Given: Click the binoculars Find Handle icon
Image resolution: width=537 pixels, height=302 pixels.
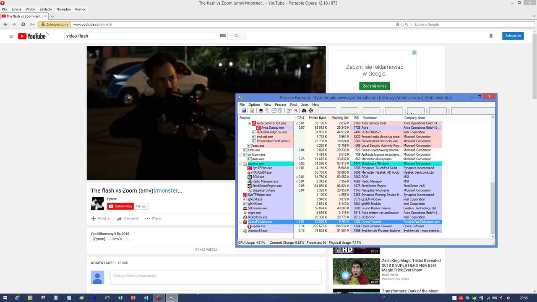Looking at the screenshot, I should (x=304, y=110).
